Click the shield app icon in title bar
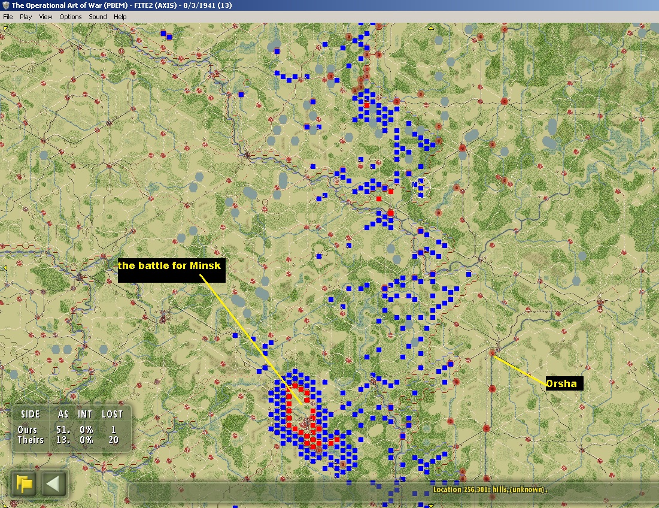659x508 pixels. [x=5, y=5]
